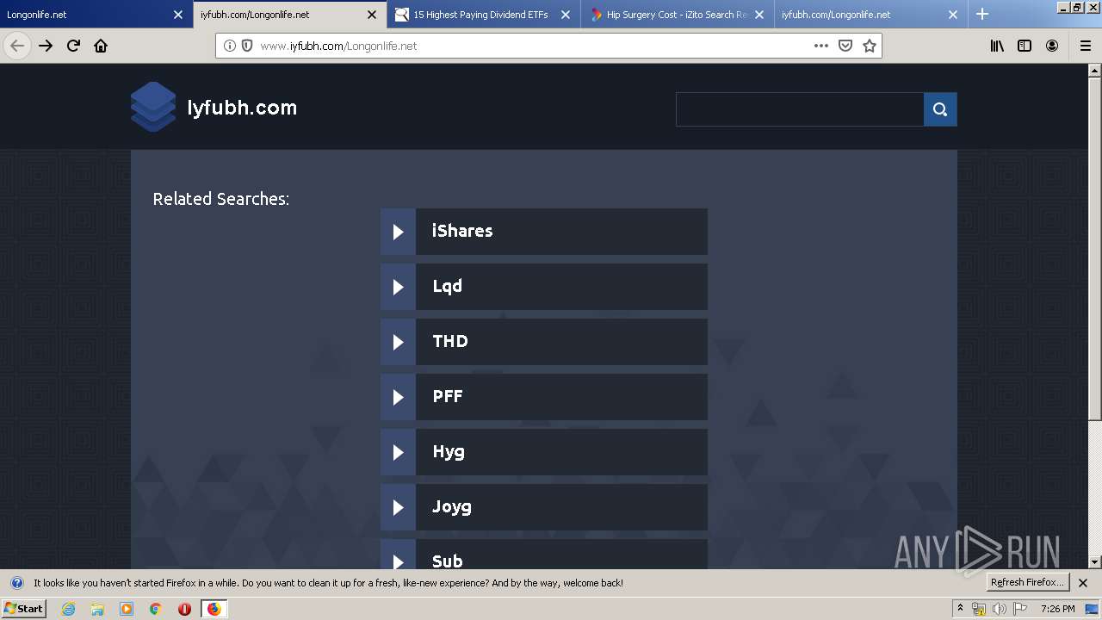Open the Sub related search
The image size is (1102, 620).
(x=544, y=554)
